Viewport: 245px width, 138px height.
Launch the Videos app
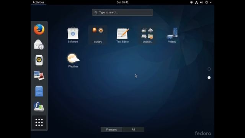coord(172,35)
